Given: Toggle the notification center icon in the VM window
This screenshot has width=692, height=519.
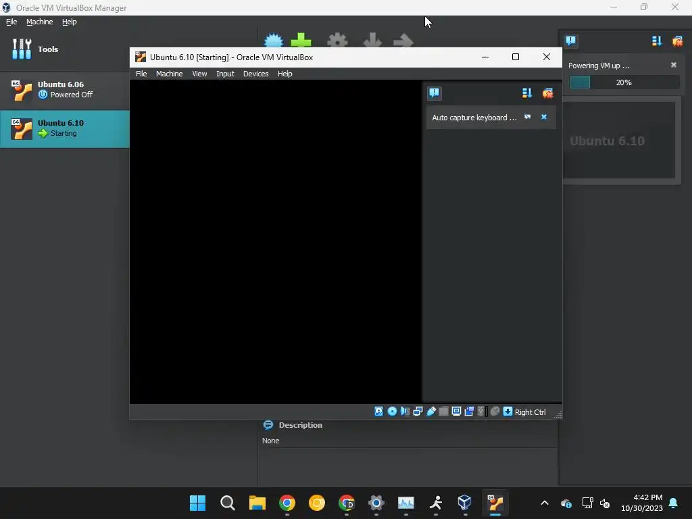Looking at the screenshot, I should point(435,93).
